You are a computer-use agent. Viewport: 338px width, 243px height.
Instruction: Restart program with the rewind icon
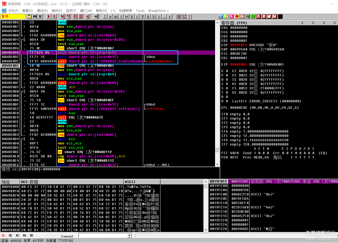(x=35, y=16)
